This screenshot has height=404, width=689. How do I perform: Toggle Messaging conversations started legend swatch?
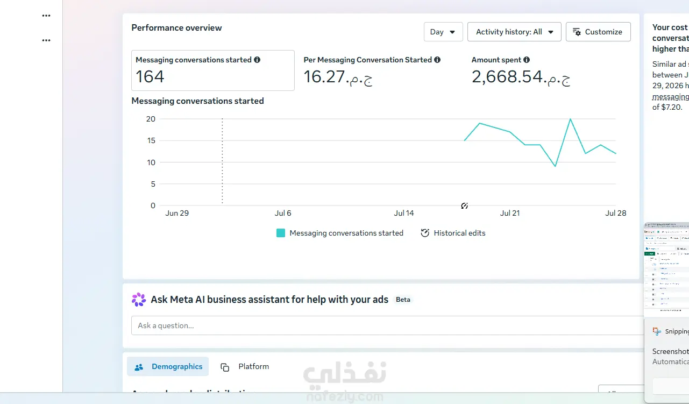[281, 233]
